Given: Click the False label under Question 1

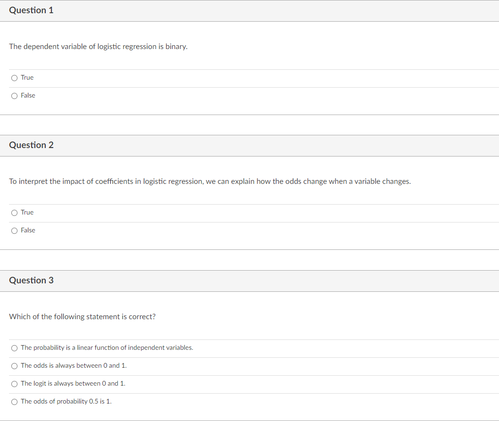Looking at the screenshot, I should (x=28, y=95).
